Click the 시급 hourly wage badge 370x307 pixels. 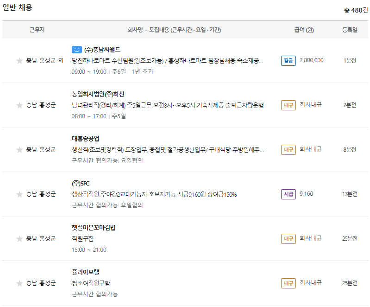pyautogui.click(x=288, y=194)
